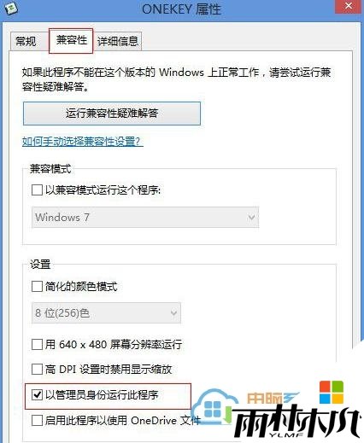The width and height of the screenshot is (364, 443).
Task: Open the 如何手动选择兼容性设置 link
Action: [x=82, y=141]
